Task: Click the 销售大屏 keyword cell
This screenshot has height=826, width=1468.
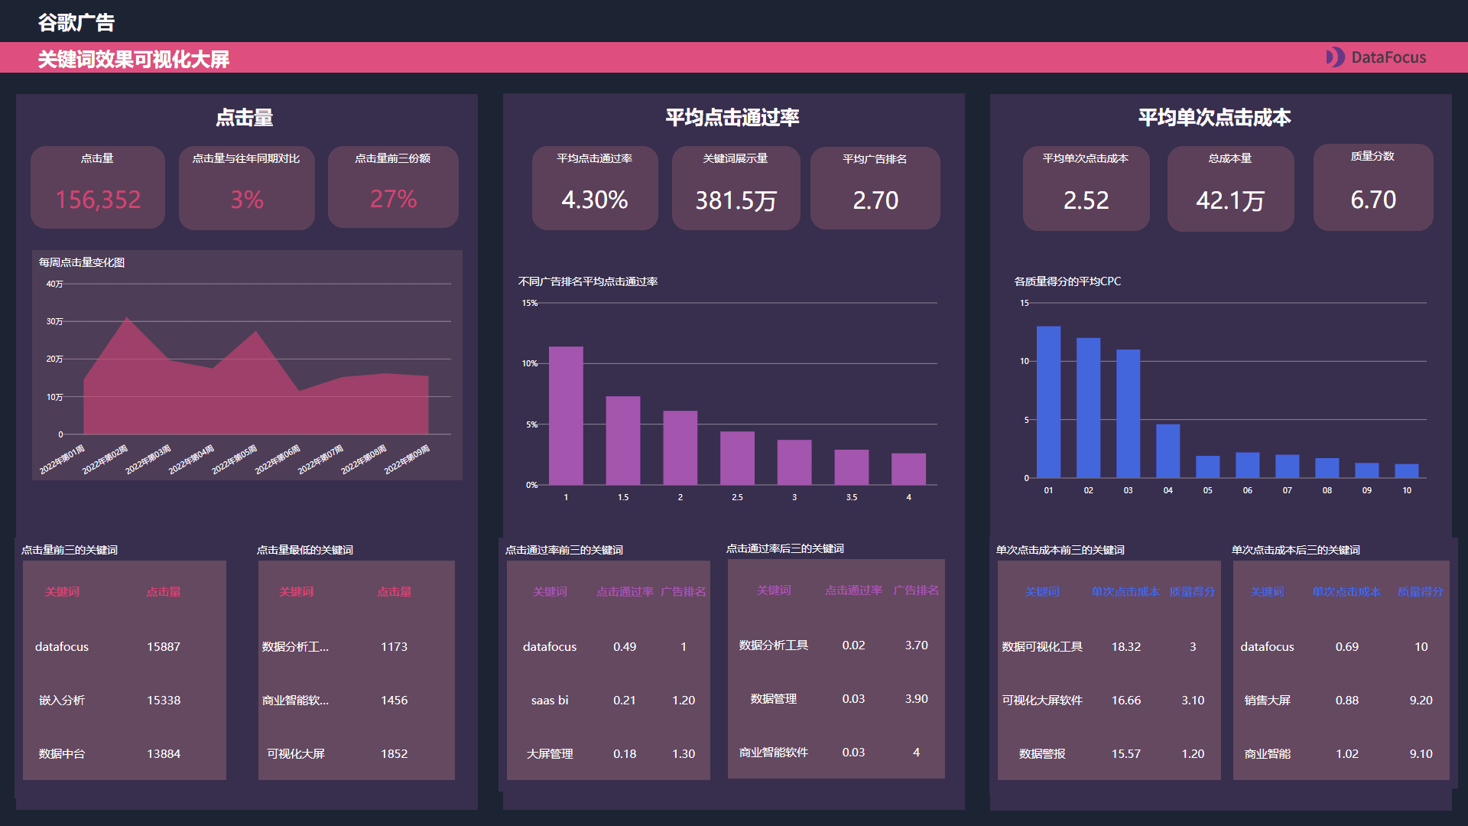Action: [1267, 700]
